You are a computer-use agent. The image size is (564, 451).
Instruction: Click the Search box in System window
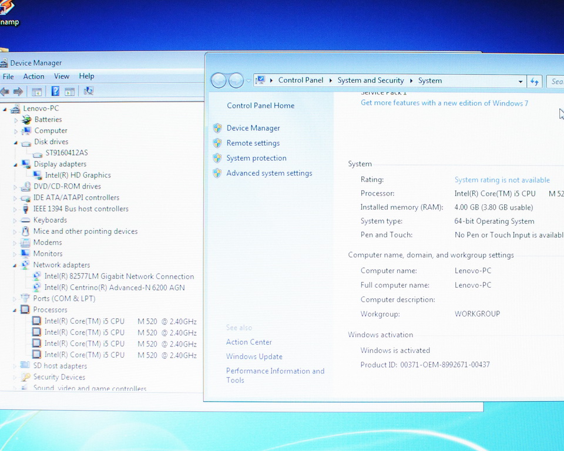pyautogui.click(x=555, y=82)
